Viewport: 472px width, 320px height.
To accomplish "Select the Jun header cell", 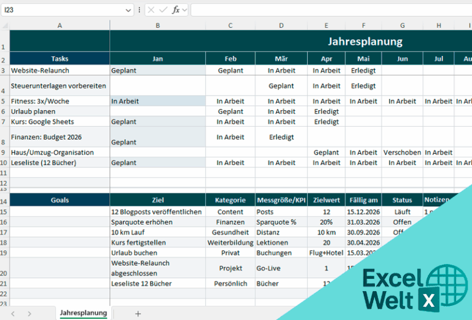I will coord(402,58).
